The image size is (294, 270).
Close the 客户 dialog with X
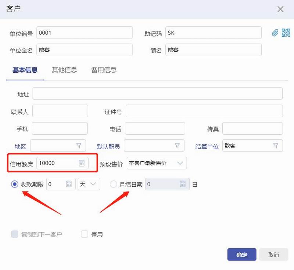tap(280, 9)
